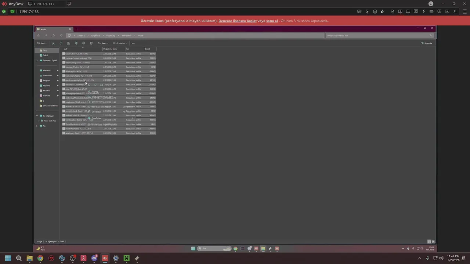Toggle the checkbox for waystones-fabric jar file

pyautogui.click(x=64, y=133)
